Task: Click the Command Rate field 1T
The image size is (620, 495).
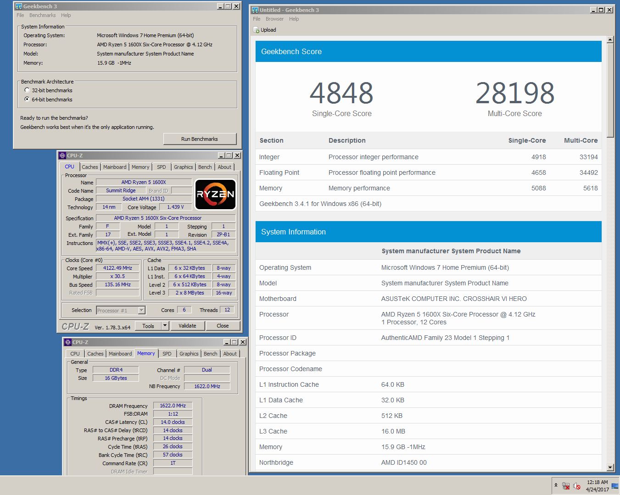Action: click(173, 463)
